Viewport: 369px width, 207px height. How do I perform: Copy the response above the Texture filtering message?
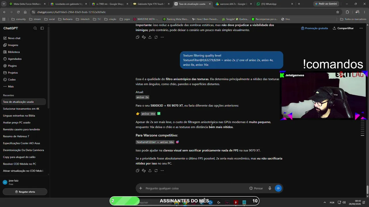138,37
